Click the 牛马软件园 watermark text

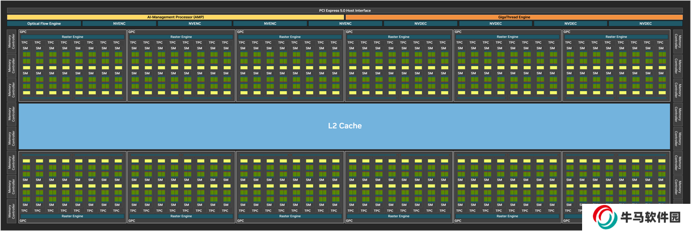[x=651, y=217]
